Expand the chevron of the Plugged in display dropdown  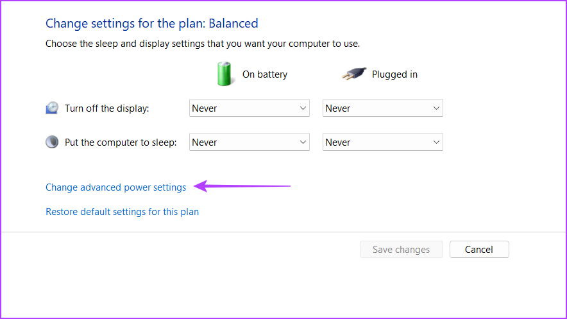pyautogui.click(x=436, y=108)
